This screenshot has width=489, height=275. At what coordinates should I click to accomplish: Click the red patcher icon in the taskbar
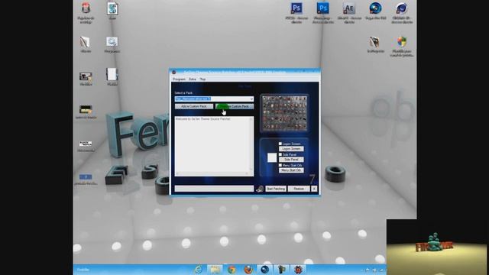tap(298, 270)
